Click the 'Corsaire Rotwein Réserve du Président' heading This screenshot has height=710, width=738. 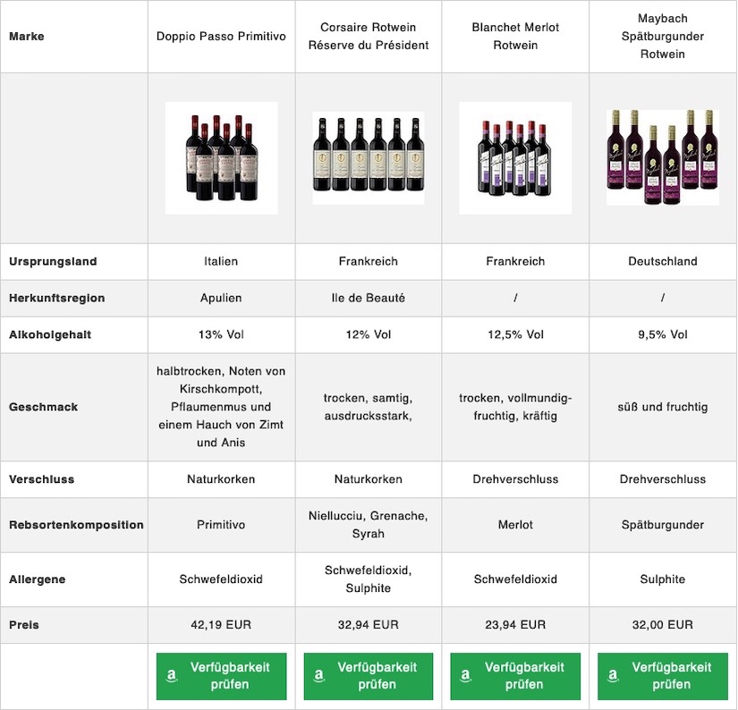pos(369,37)
